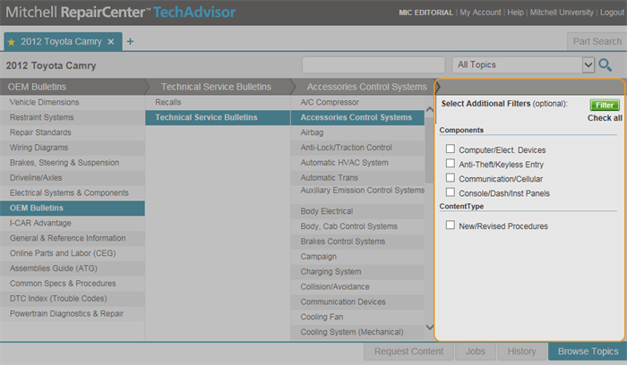
Task: Select Automatic Trans category
Action: pyautogui.click(x=357, y=178)
